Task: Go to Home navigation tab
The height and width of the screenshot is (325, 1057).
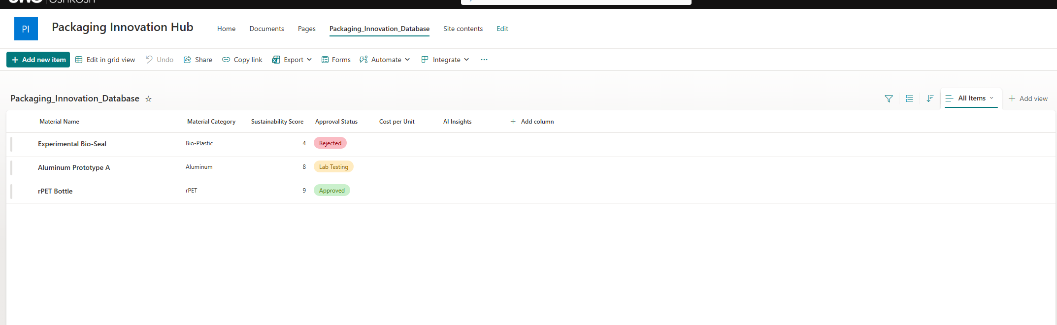Action: (x=227, y=29)
